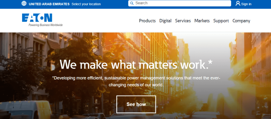The width and height of the screenshot is (271, 119).
Task: Open the Products menu
Action: (147, 21)
